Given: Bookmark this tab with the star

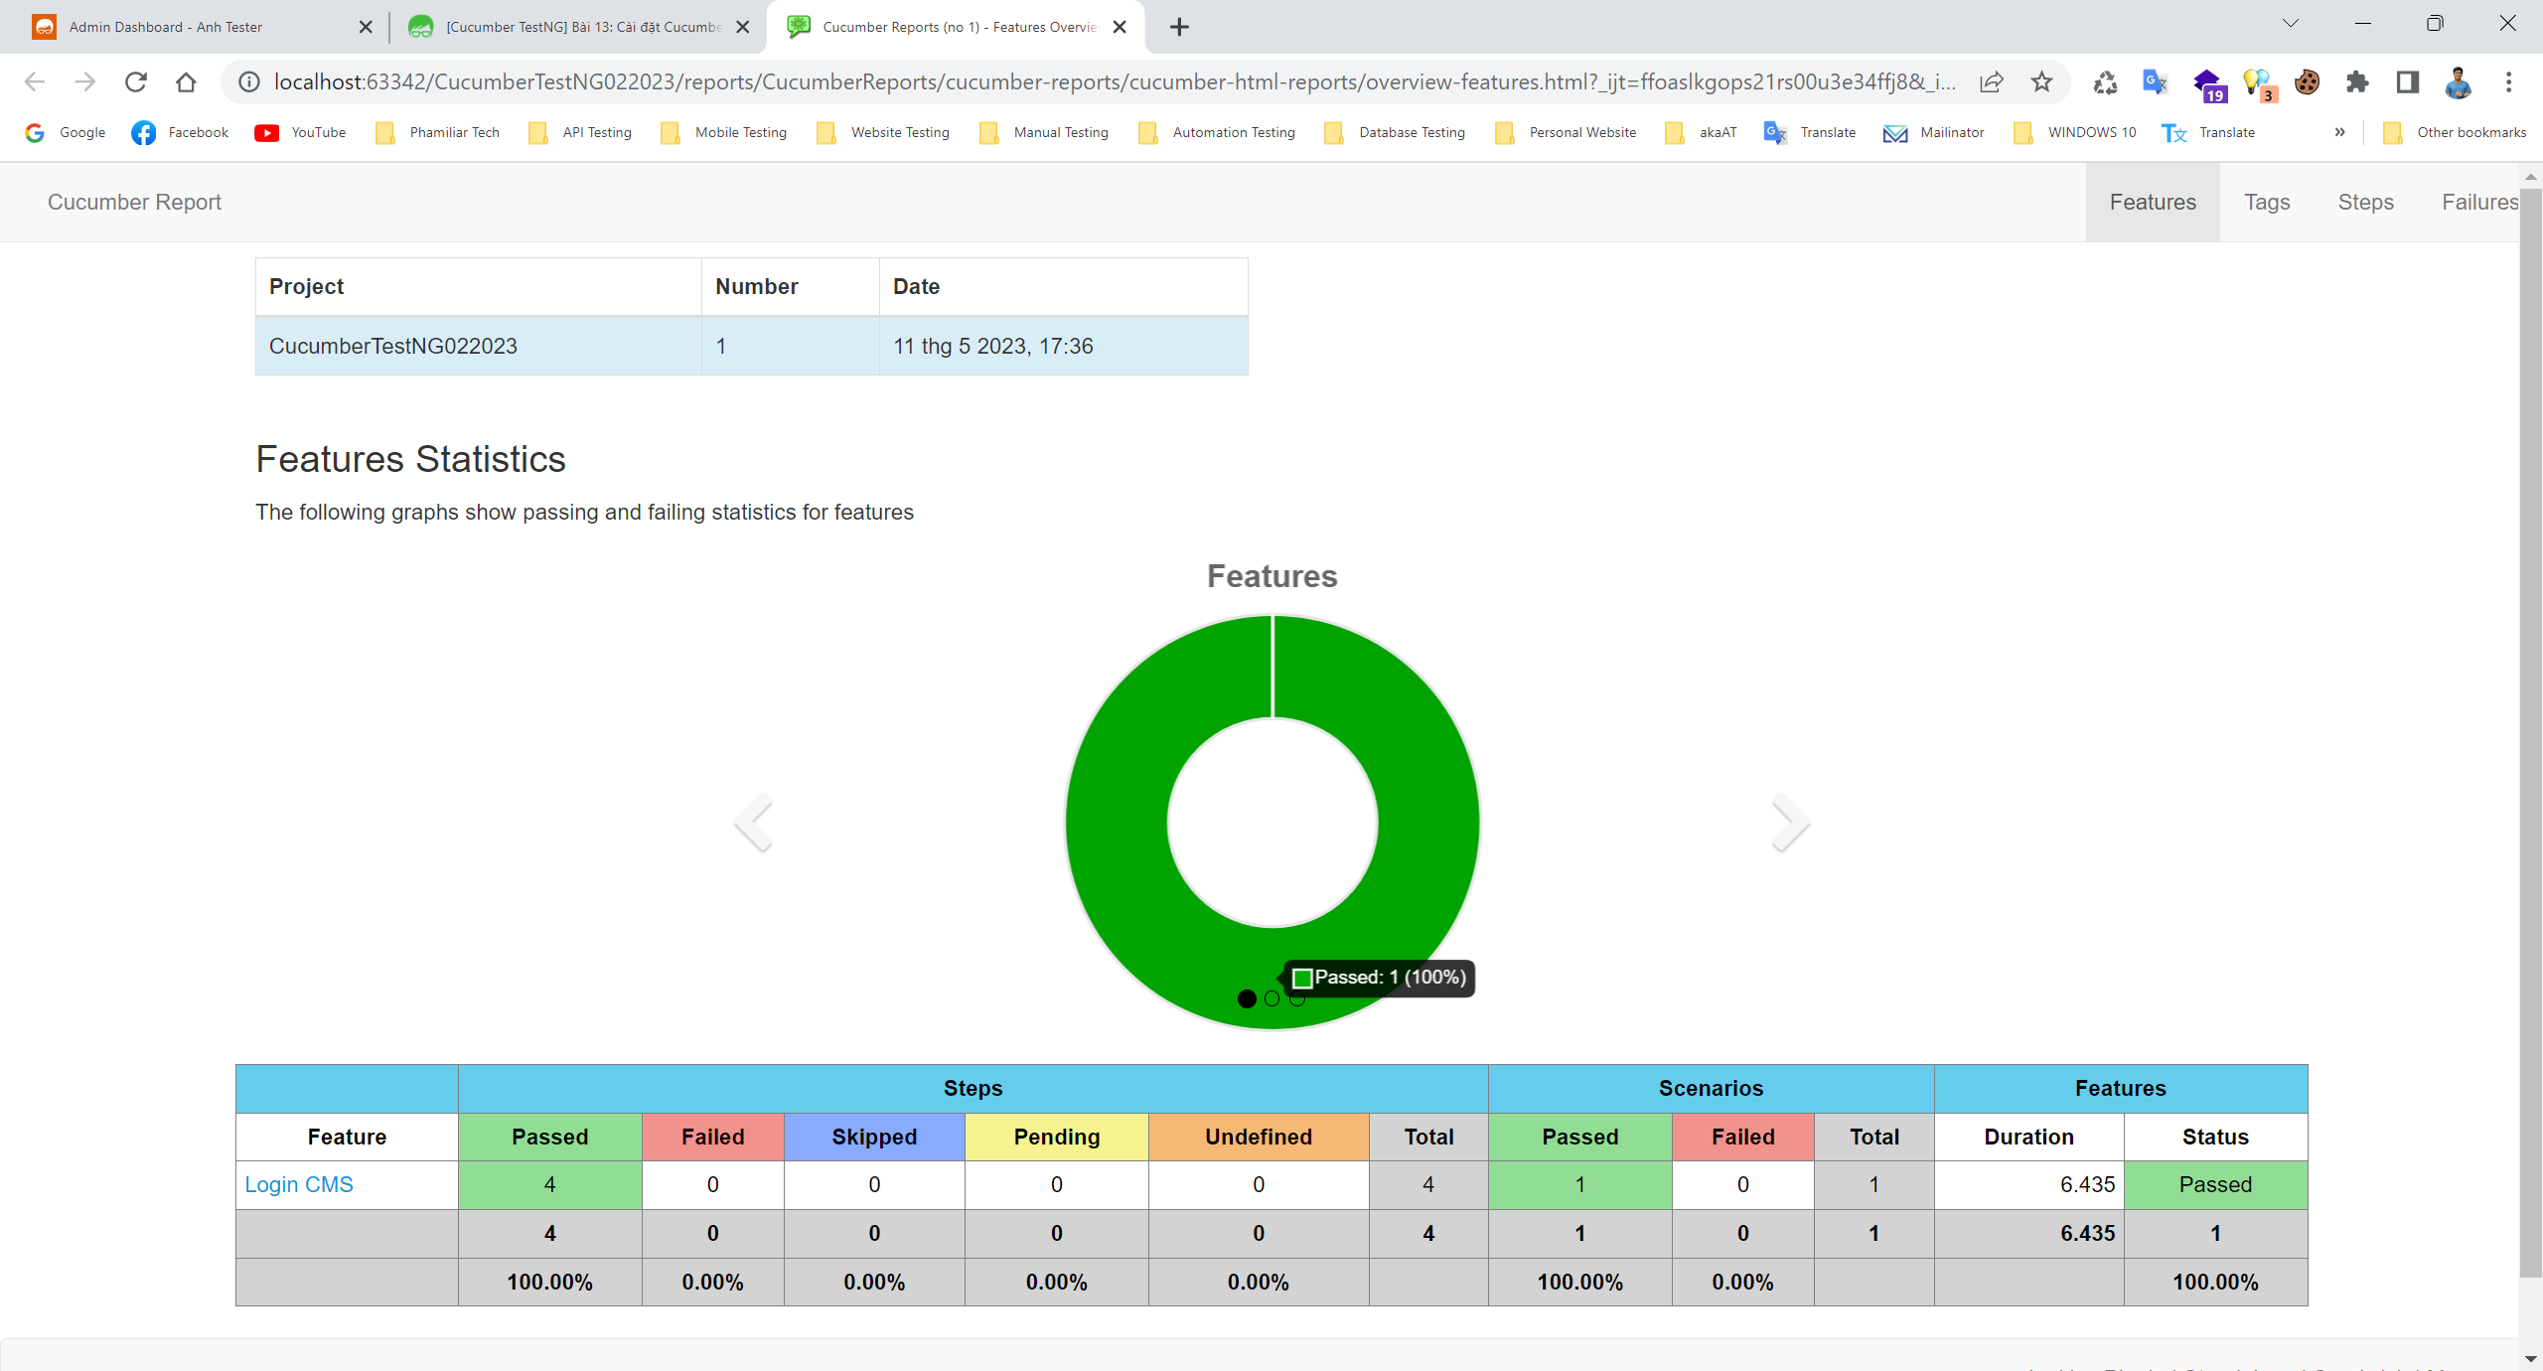Looking at the screenshot, I should coord(2041,82).
